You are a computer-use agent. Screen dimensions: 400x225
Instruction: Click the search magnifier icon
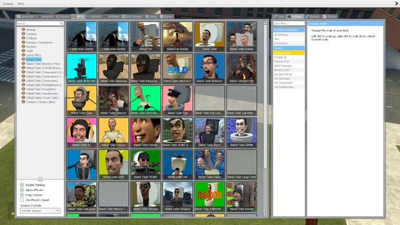point(61,23)
